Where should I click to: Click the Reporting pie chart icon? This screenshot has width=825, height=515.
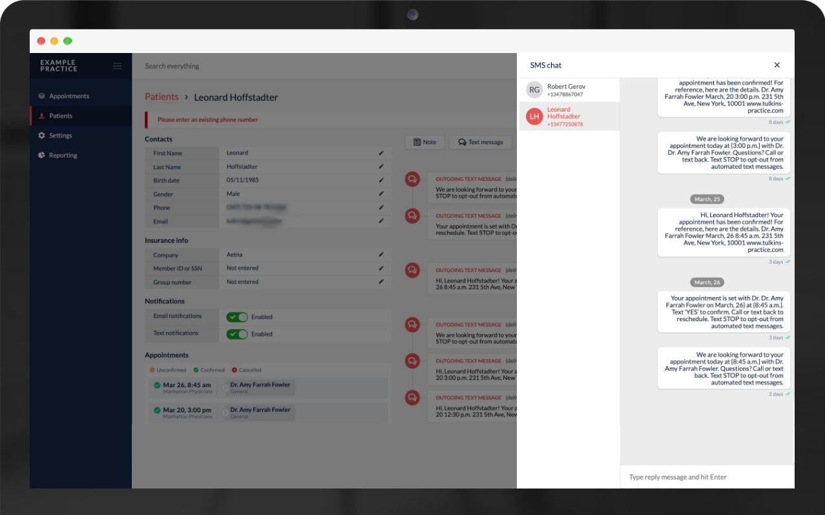coord(41,155)
